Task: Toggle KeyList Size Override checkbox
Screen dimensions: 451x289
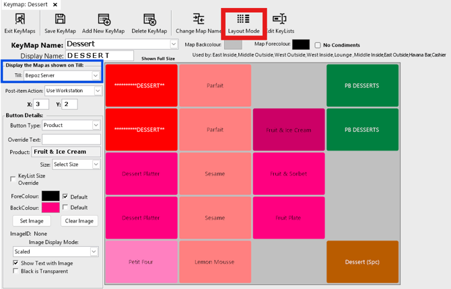Action: 13,179
